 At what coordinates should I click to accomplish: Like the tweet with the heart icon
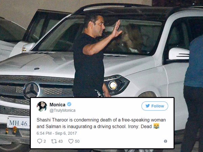[71, 141]
